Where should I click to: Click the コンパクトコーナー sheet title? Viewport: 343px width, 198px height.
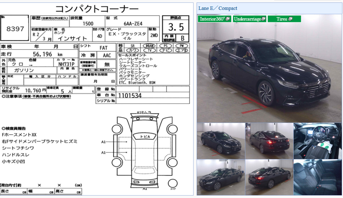97,9
